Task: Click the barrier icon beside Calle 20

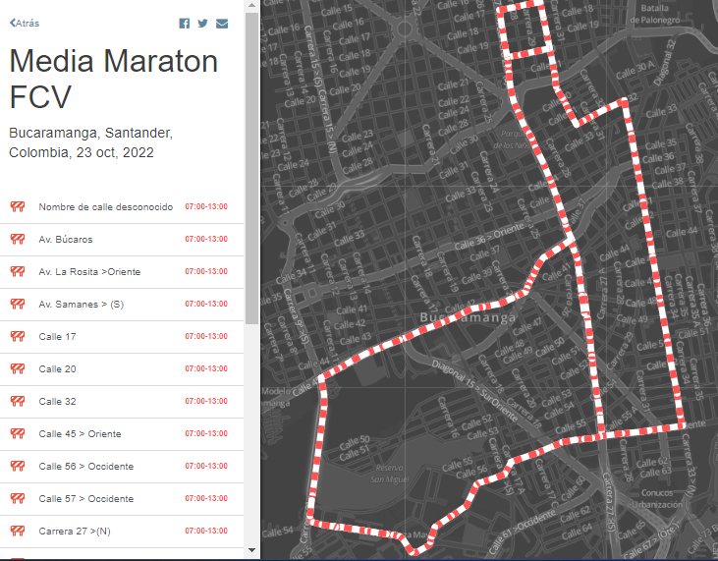Action: [18, 369]
